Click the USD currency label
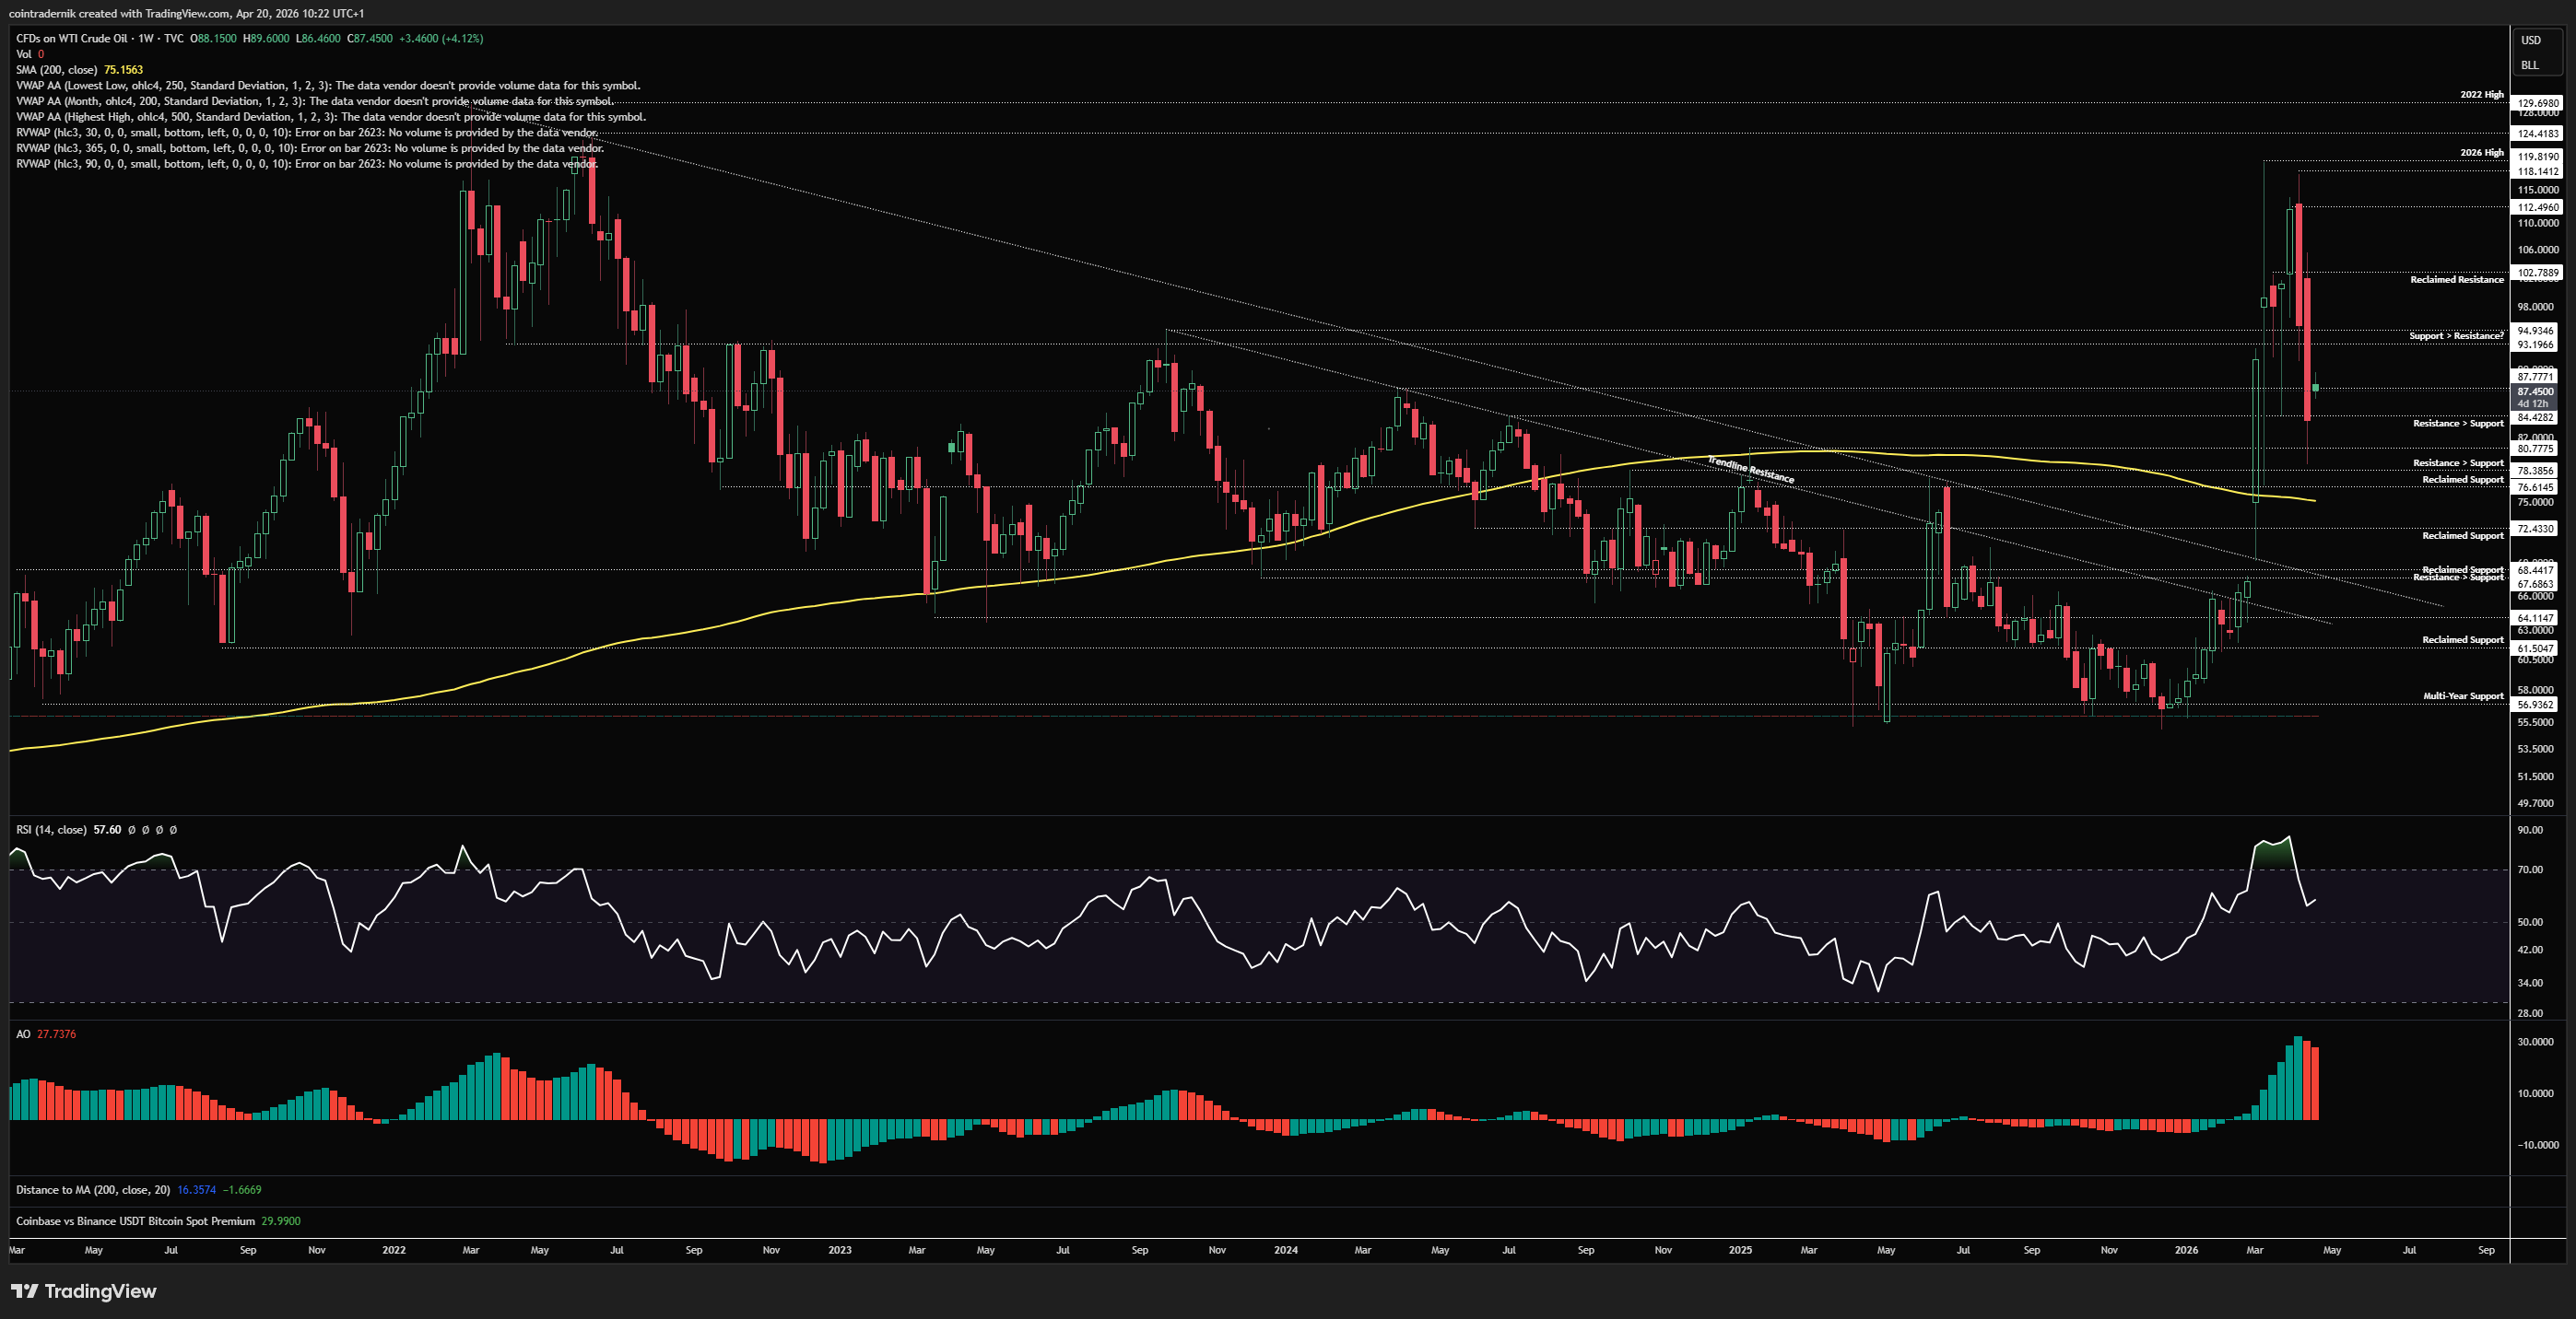The width and height of the screenshot is (2576, 1319). coord(2530,40)
